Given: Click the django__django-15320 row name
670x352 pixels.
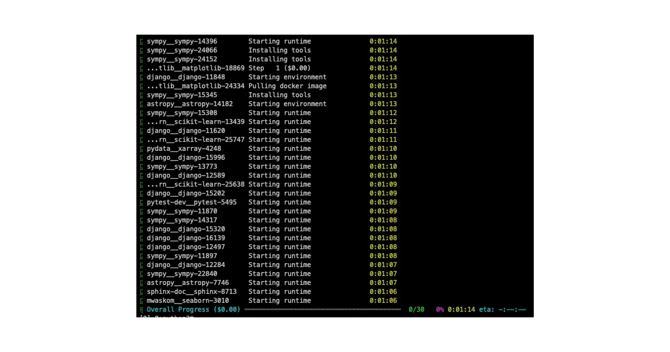Looking at the screenshot, I should tap(186, 229).
